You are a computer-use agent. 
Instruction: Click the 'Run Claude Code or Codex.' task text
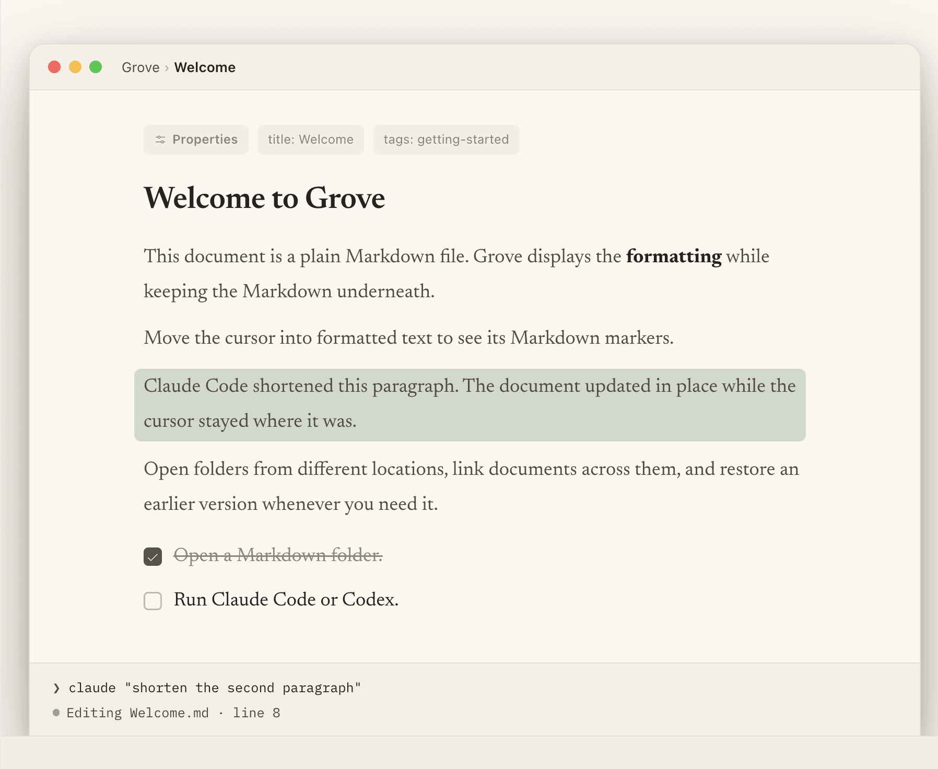(x=286, y=600)
